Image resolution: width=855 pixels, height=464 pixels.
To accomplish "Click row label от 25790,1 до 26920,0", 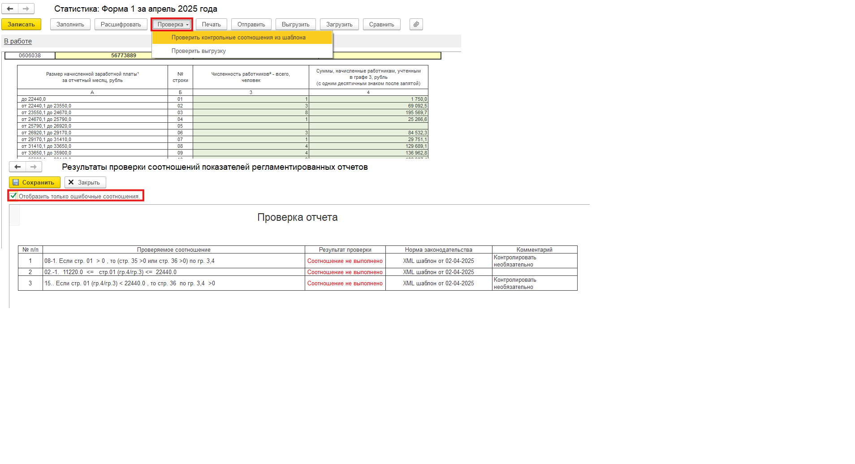I will pyautogui.click(x=92, y=126).
